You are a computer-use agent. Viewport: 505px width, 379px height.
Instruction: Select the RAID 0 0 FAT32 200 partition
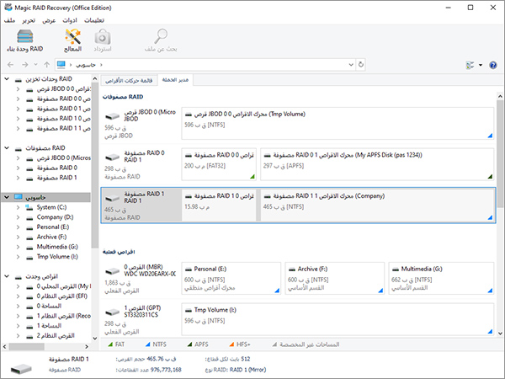coord(219,164)
